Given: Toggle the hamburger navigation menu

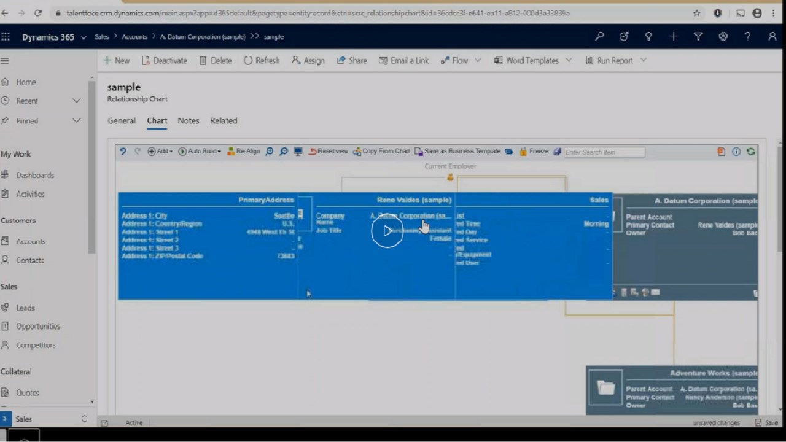Looking at the screenshot, I should pyautogui.click(x=5, y=61).
